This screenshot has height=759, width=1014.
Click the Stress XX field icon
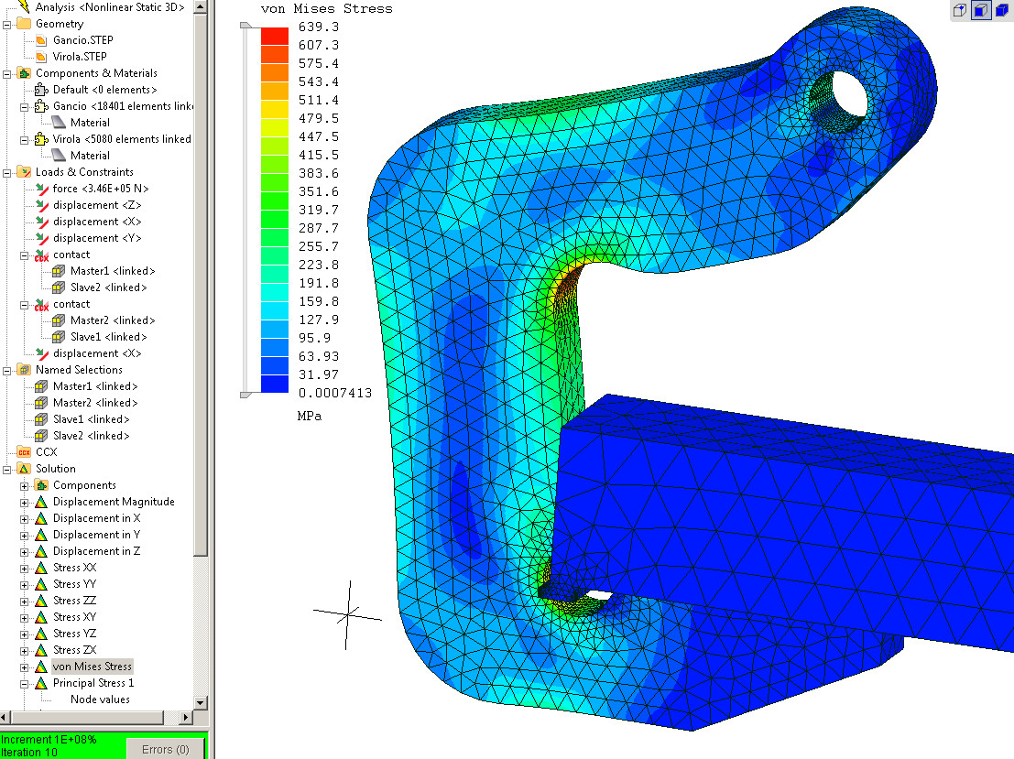pos(41,568)
